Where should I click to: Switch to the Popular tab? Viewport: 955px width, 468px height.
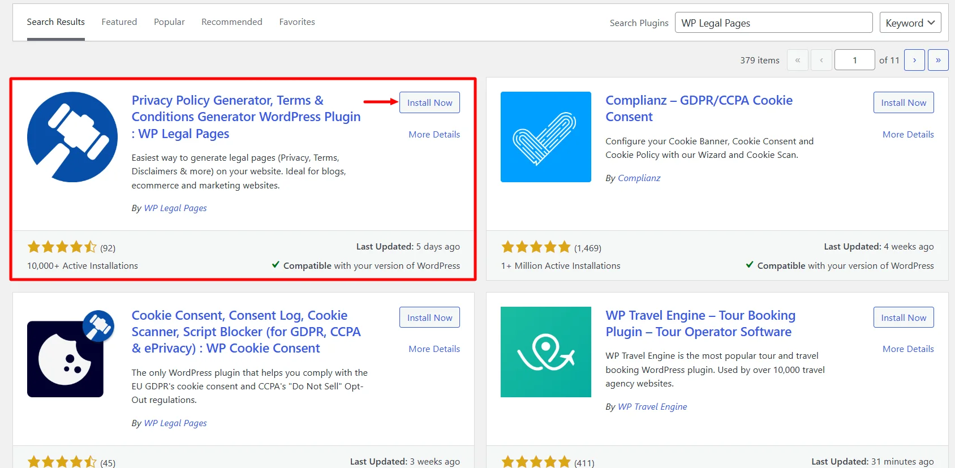169,22
